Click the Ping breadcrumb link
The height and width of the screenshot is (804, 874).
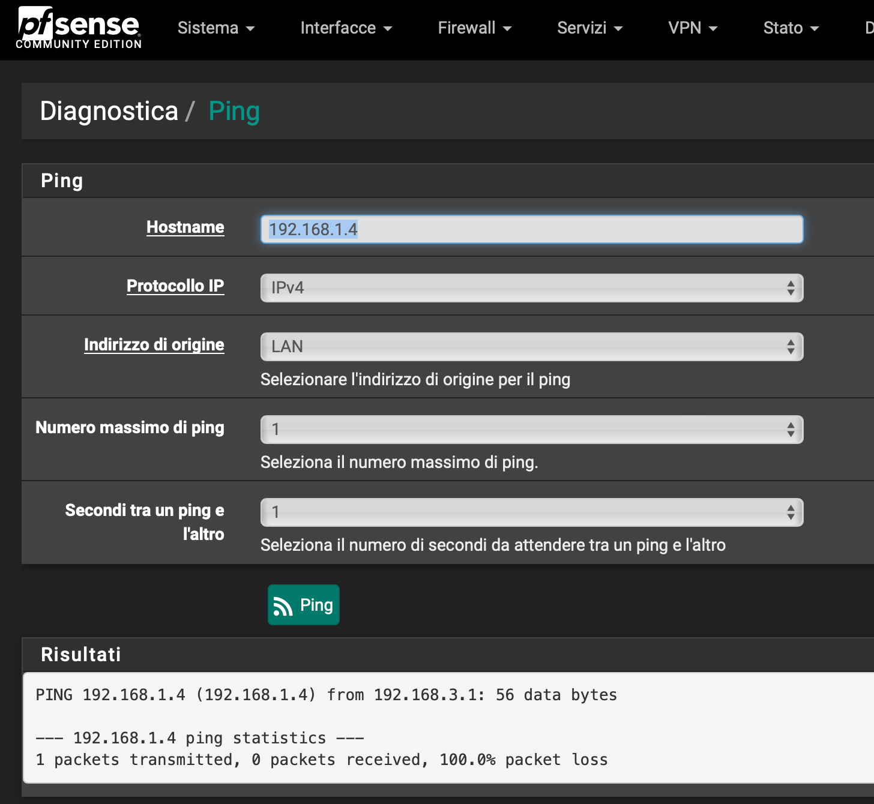pyautogui.click(x=234, y=112)
